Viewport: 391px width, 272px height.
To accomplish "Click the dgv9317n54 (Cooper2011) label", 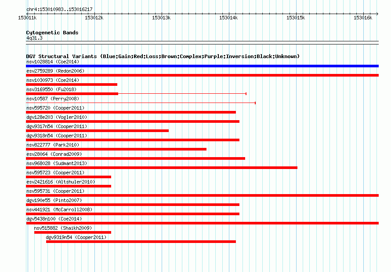I will point(57,126).
